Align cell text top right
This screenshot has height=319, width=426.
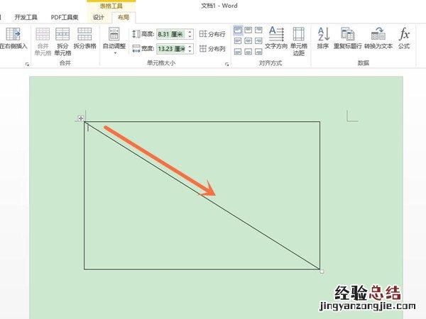(x=258, y=30)
